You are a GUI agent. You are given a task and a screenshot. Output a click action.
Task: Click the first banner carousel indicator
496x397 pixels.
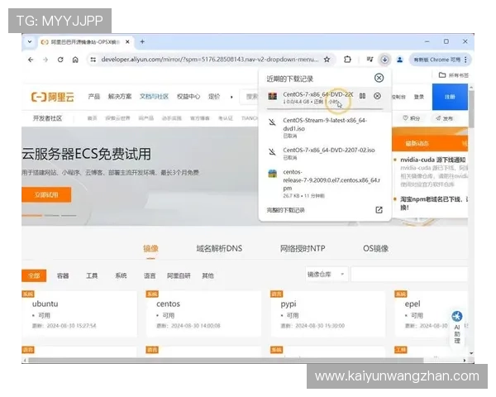32,216
